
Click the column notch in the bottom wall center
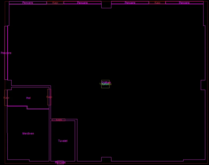[106, 159]
